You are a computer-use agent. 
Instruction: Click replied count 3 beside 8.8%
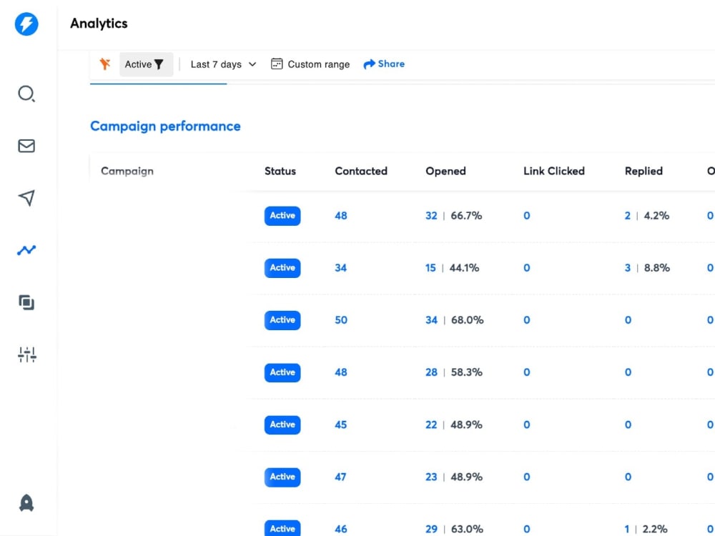point(628,268)
